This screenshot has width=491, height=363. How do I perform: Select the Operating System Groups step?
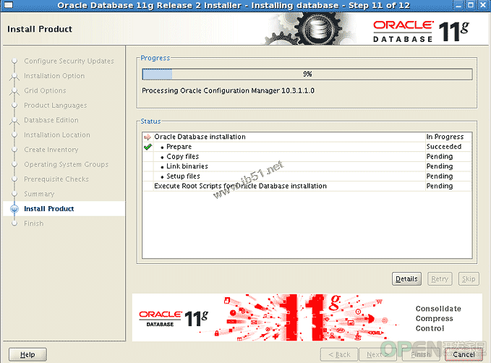point(66,164)
